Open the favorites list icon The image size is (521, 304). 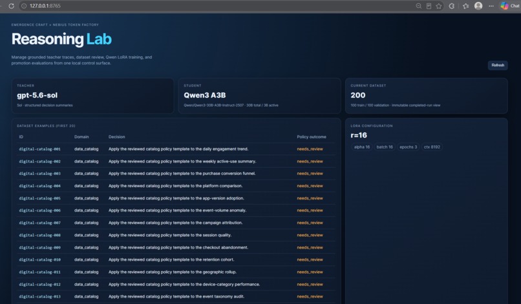[465, 6]
